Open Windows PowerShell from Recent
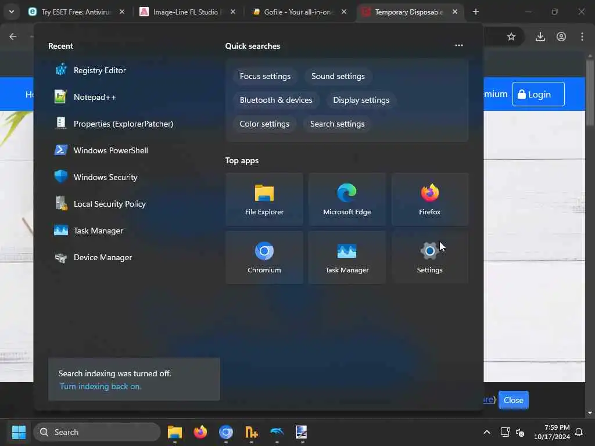This screenshot has height=446, width=595. click(101, 150)
